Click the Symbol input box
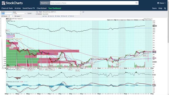The width and height of the screenshot is (169, 95). coord(7,13)
